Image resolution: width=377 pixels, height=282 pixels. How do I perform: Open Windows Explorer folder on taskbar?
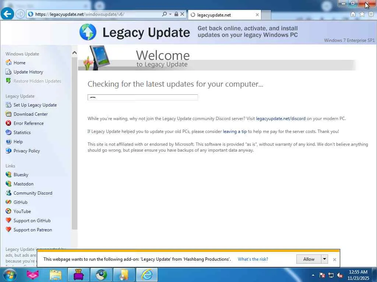point(56,275)
